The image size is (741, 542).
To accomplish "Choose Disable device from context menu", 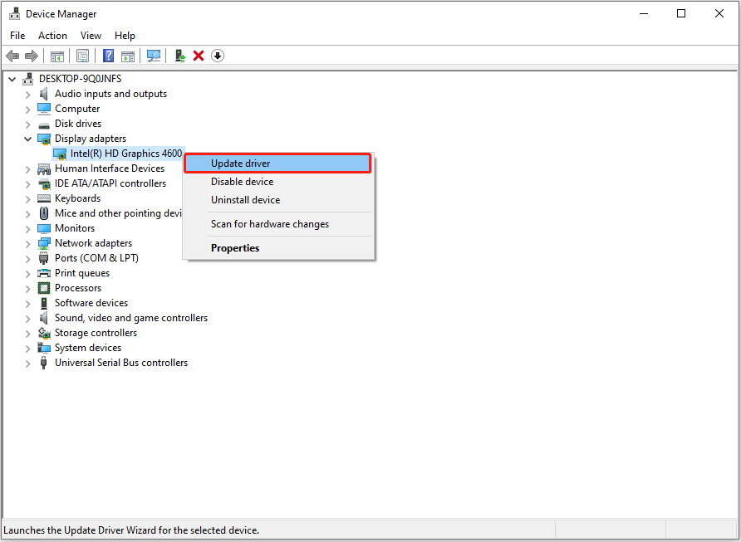I will pos(278,182).
